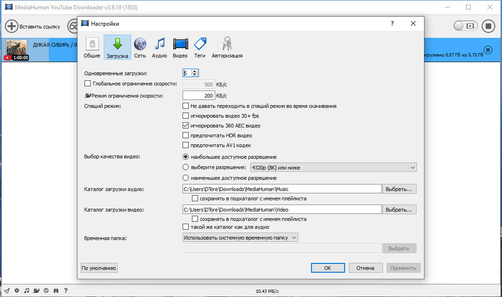Click the snail speed-limit icon in status bar
502x297 pixels.
[36, 290]
